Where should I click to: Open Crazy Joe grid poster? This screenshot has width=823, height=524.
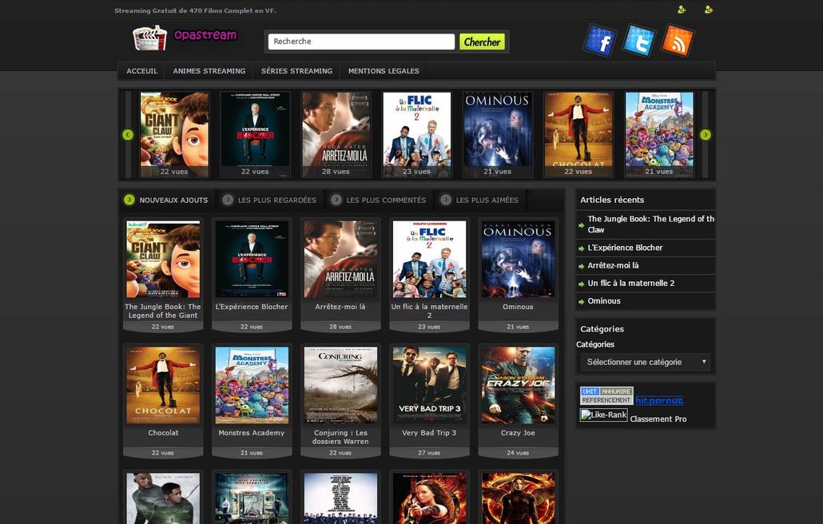[x=518, y=385]
